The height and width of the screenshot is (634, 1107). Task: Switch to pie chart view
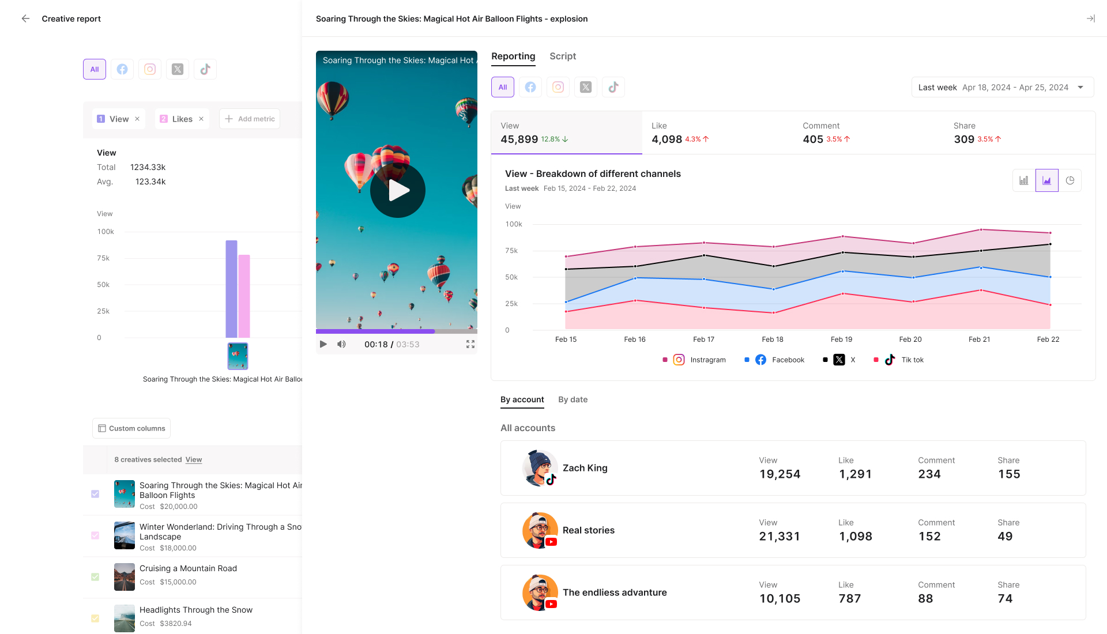click(1070, 180)
